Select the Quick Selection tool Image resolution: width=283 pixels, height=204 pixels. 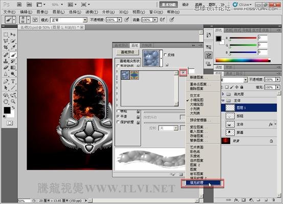tap(13, 41)
